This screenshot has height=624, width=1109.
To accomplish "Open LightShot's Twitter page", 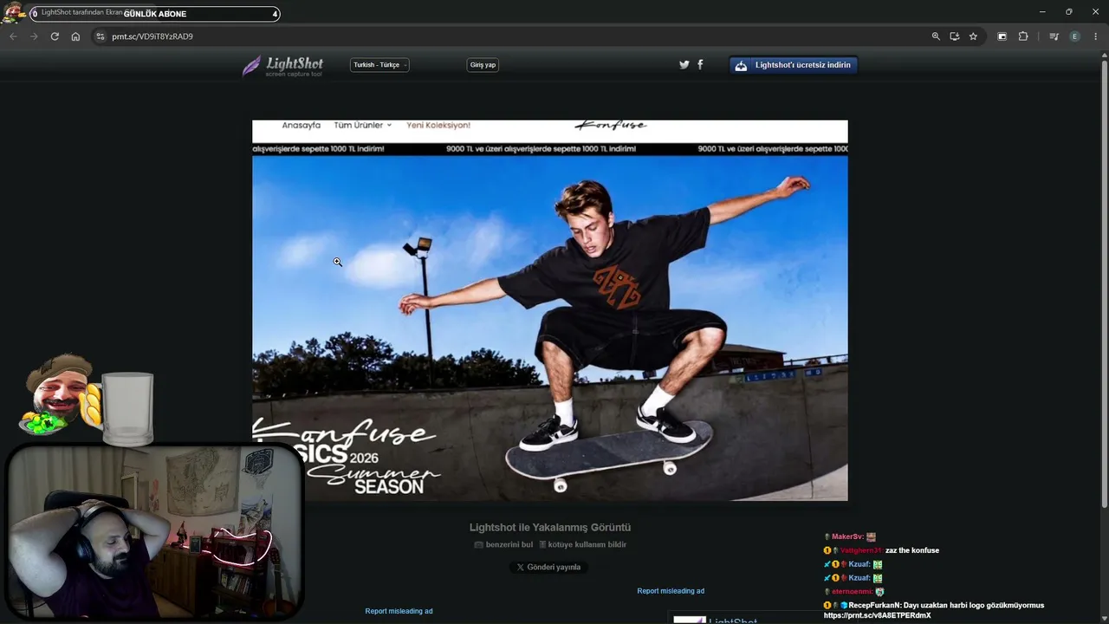I will tap(684, 65).
